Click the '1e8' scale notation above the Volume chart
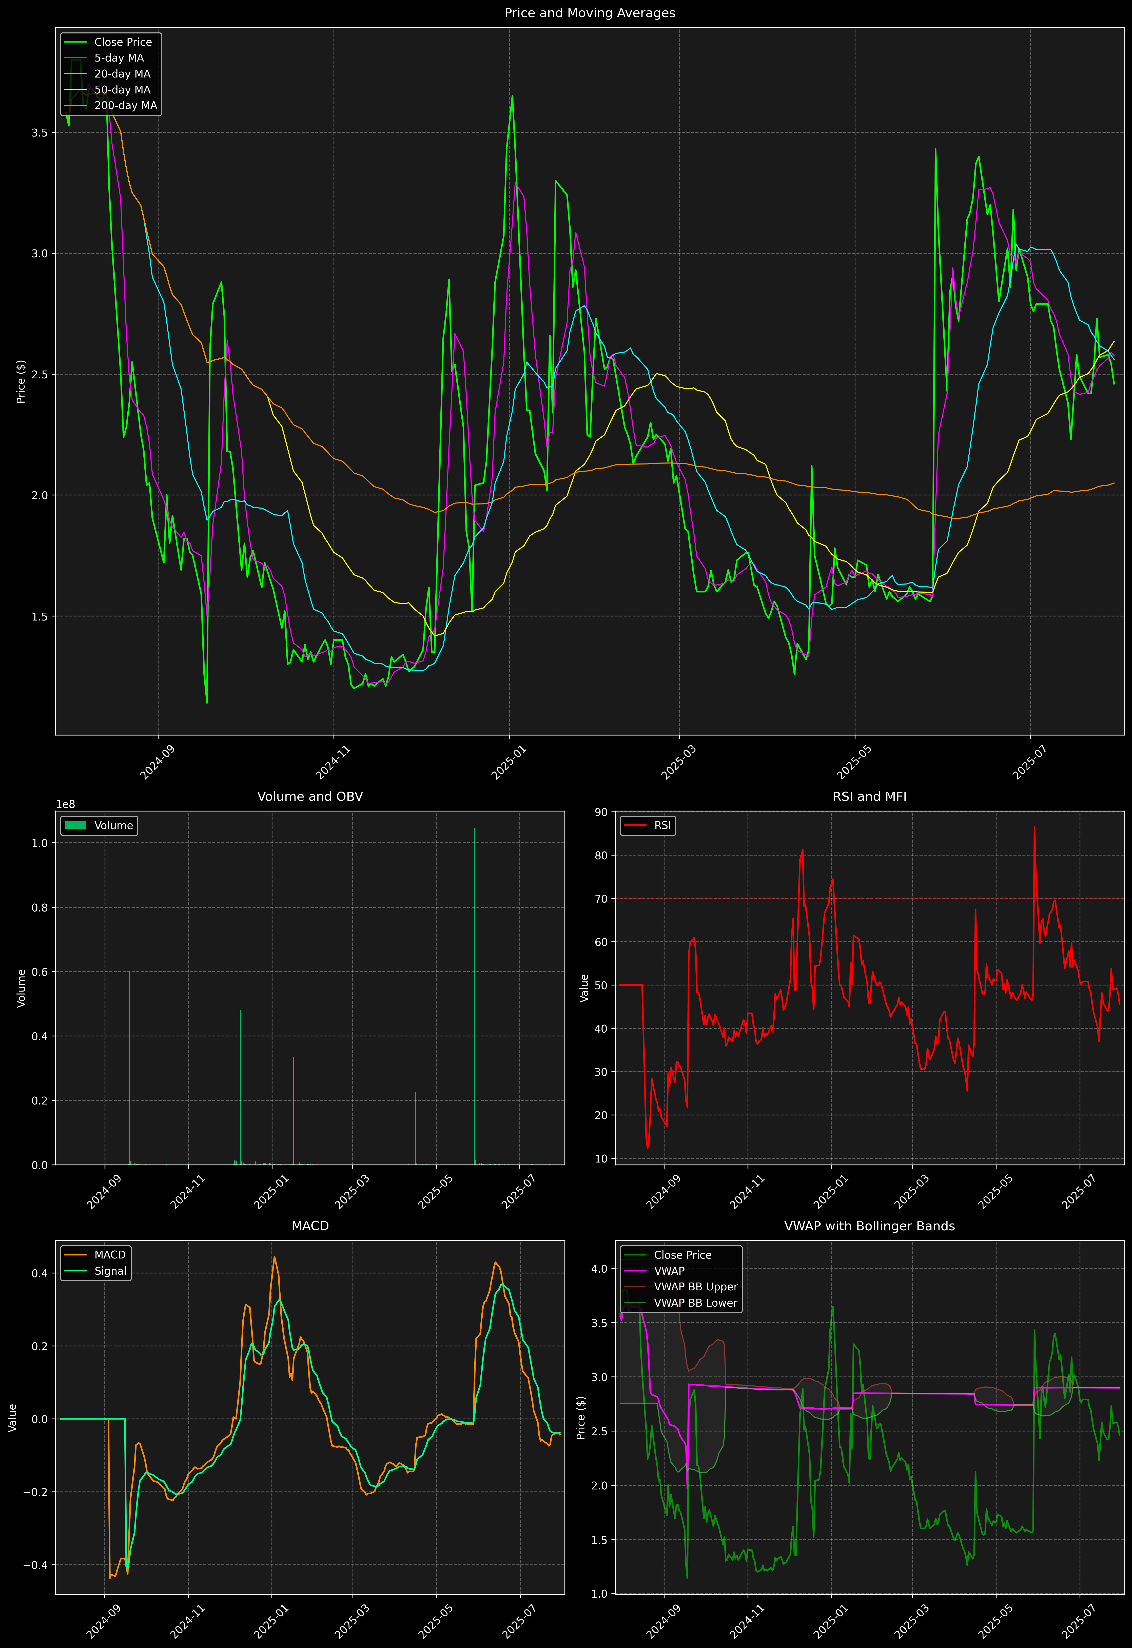 pos(65,804)
